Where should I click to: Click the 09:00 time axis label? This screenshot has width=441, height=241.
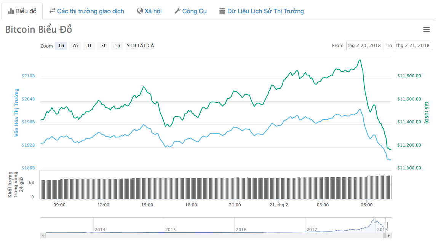point(59,205)
